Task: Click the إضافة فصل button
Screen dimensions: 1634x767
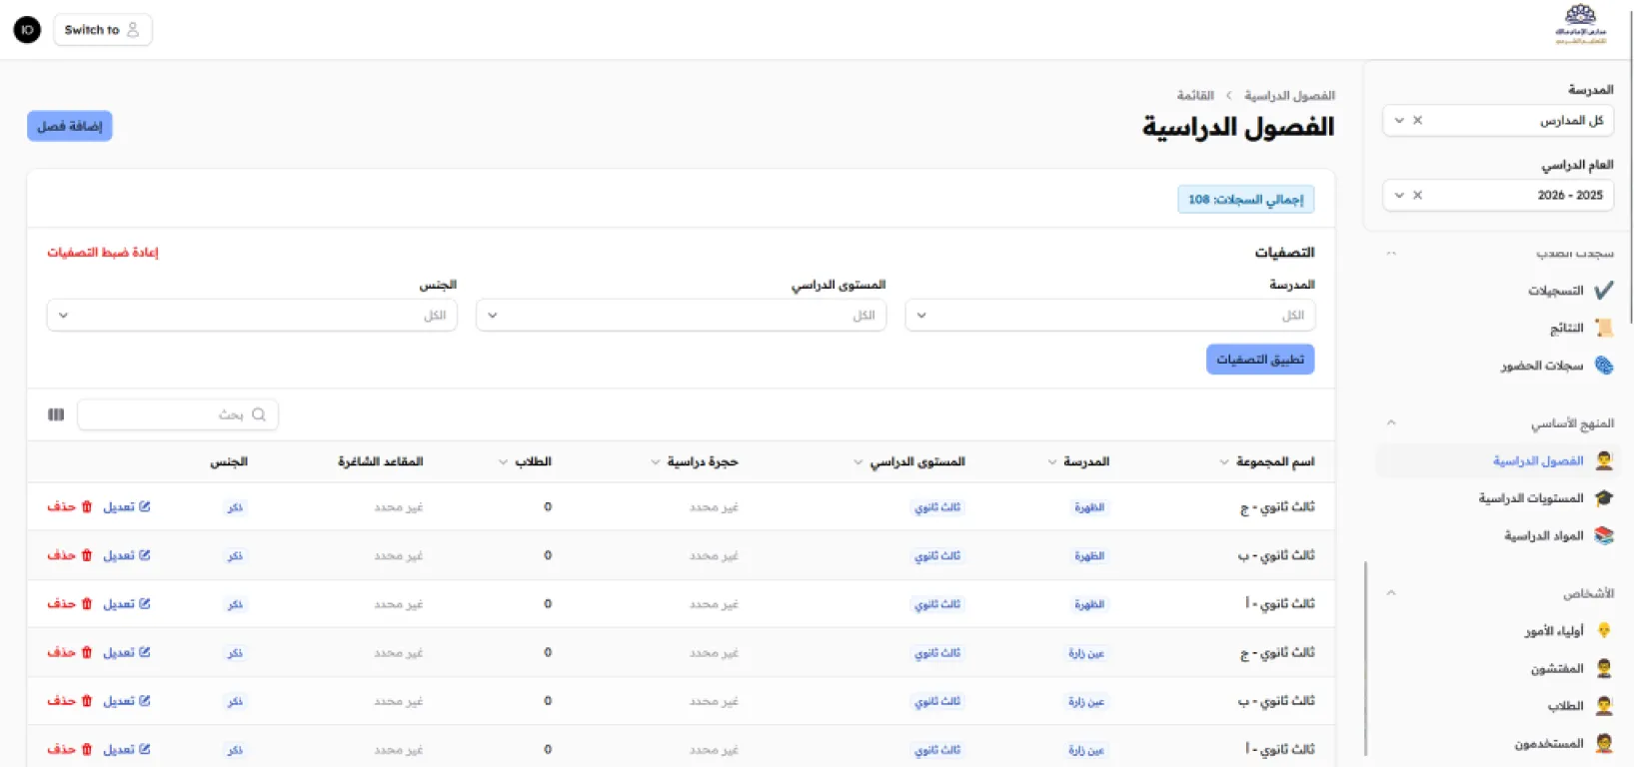Action: (70, 126)
